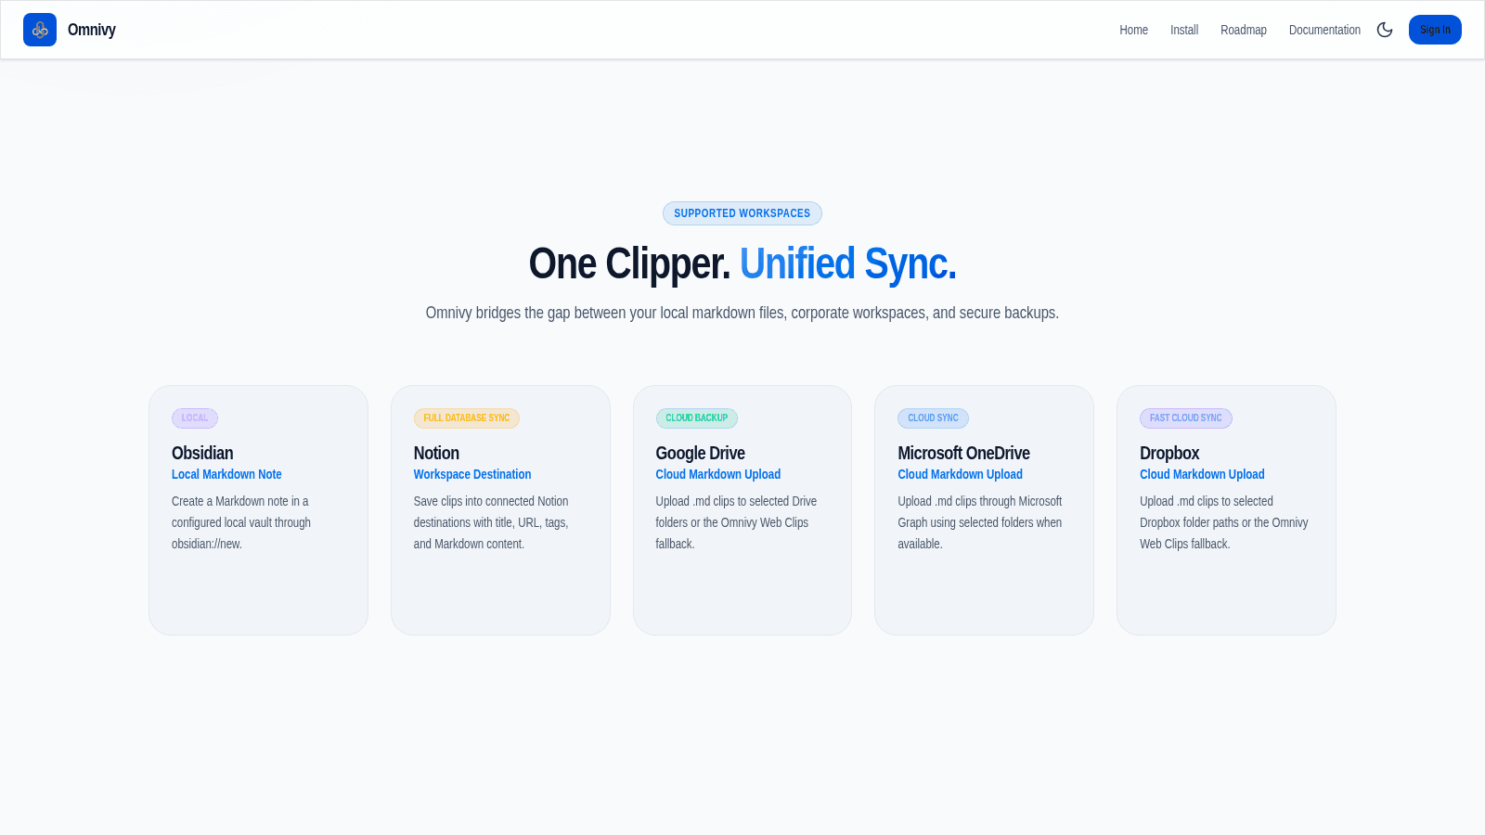This screenshot has height=835, width=1485.
Task: Click the Notion description about connected destinations
Action: point(491,522)
